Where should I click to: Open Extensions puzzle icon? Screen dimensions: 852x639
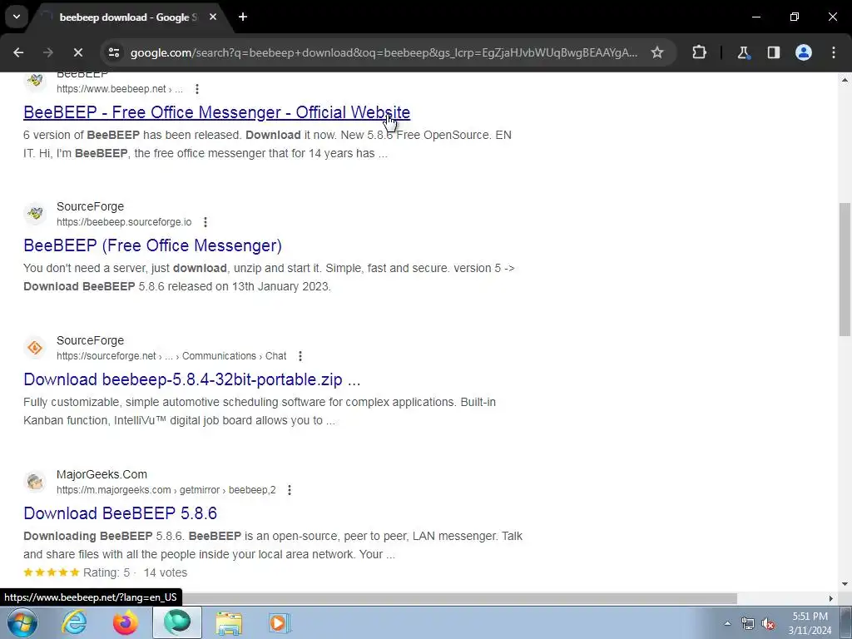699,52
